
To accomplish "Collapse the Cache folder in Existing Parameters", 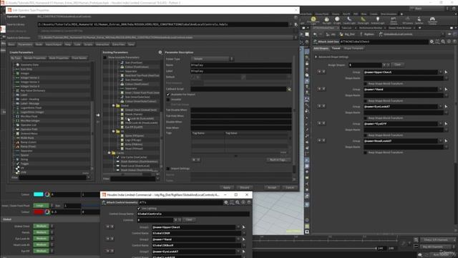I will pyautogui.click(x=109, y=153).
